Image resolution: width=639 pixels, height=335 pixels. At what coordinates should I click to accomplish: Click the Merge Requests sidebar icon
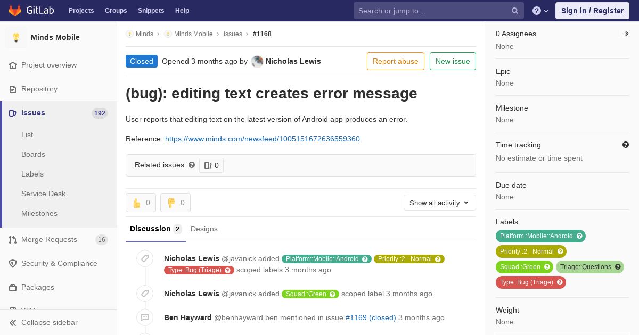(x=13, y=240)
